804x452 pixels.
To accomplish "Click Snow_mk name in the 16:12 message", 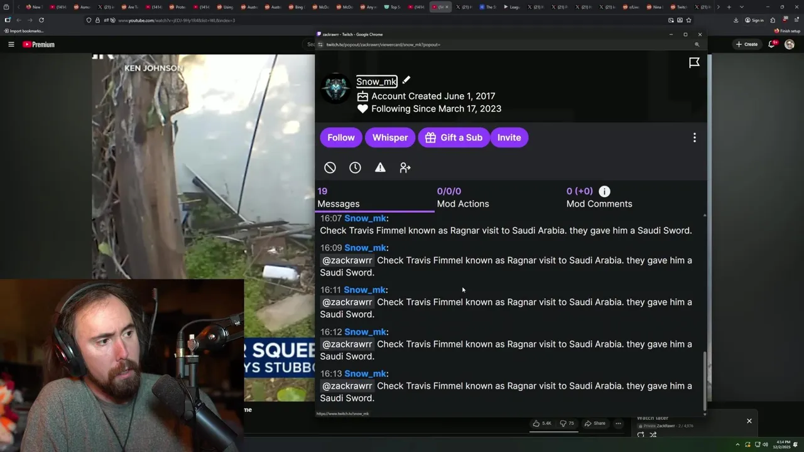I will tap(365, 332).
